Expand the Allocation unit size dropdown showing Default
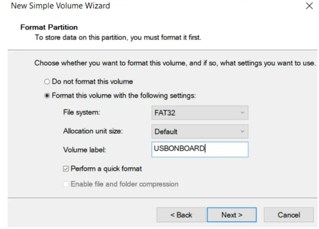 200,131
